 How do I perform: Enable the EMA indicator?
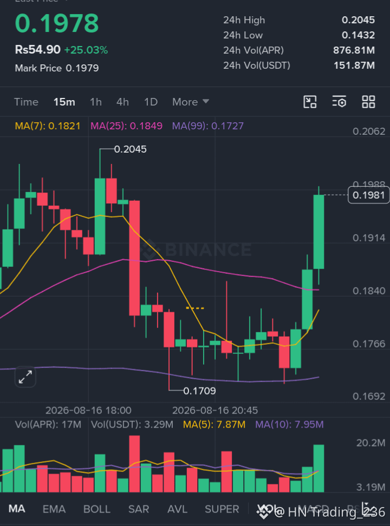(x=54, y=509)
